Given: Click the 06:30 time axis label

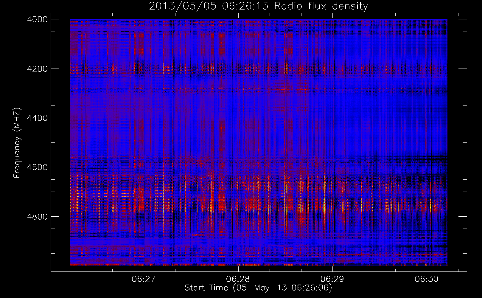Looking at the screenshot, I should click(x=427, y=279).
